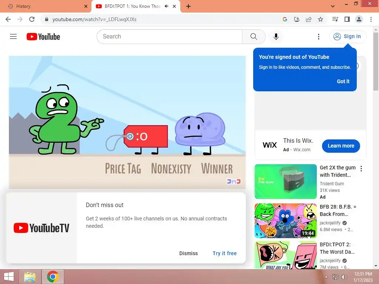379x284 pixels.
Task: View site information lock icon
Action: coord(47,19)
